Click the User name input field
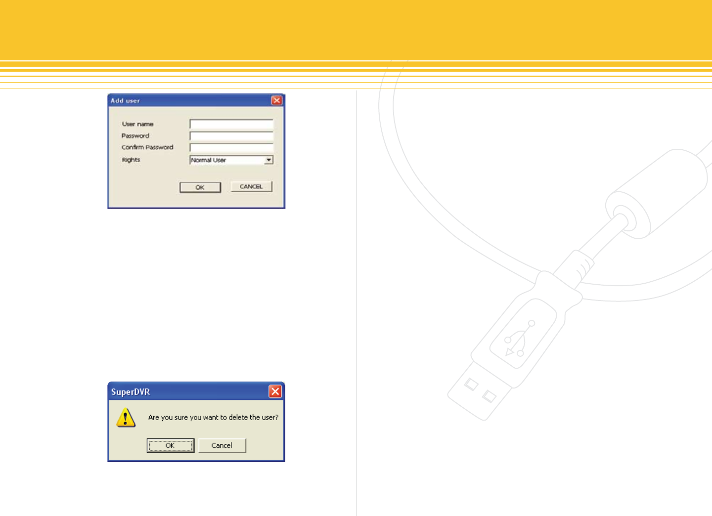 231,124
